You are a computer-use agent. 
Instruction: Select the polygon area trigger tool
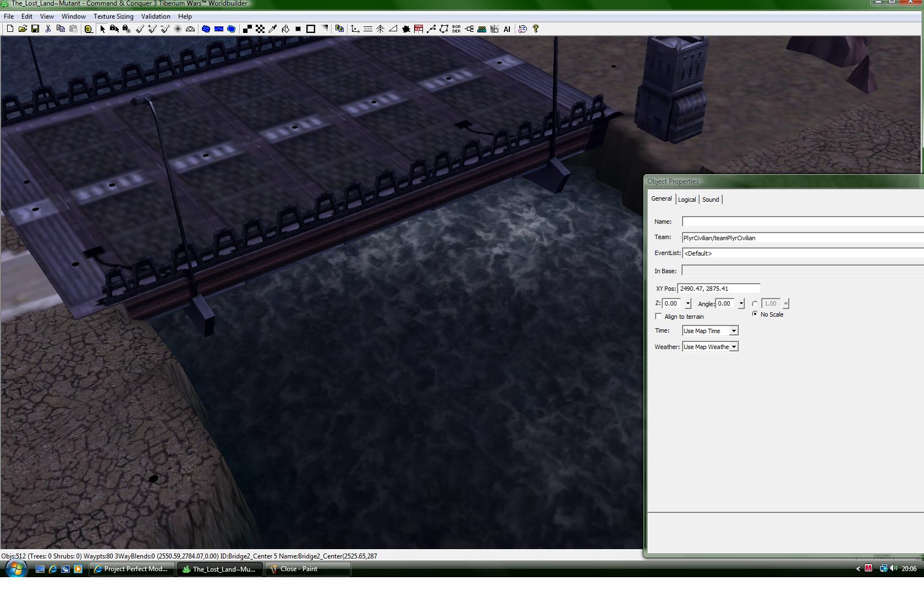point(444,29)
